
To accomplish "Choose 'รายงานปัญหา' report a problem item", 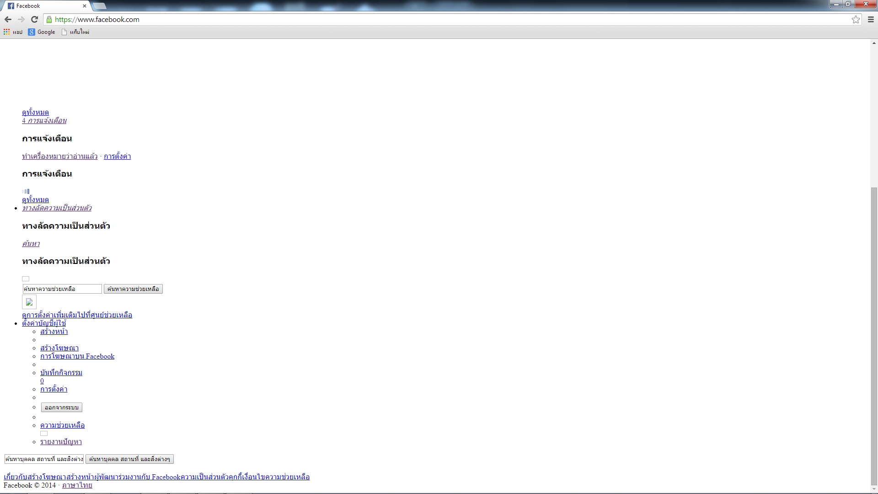I will [61, 442].
